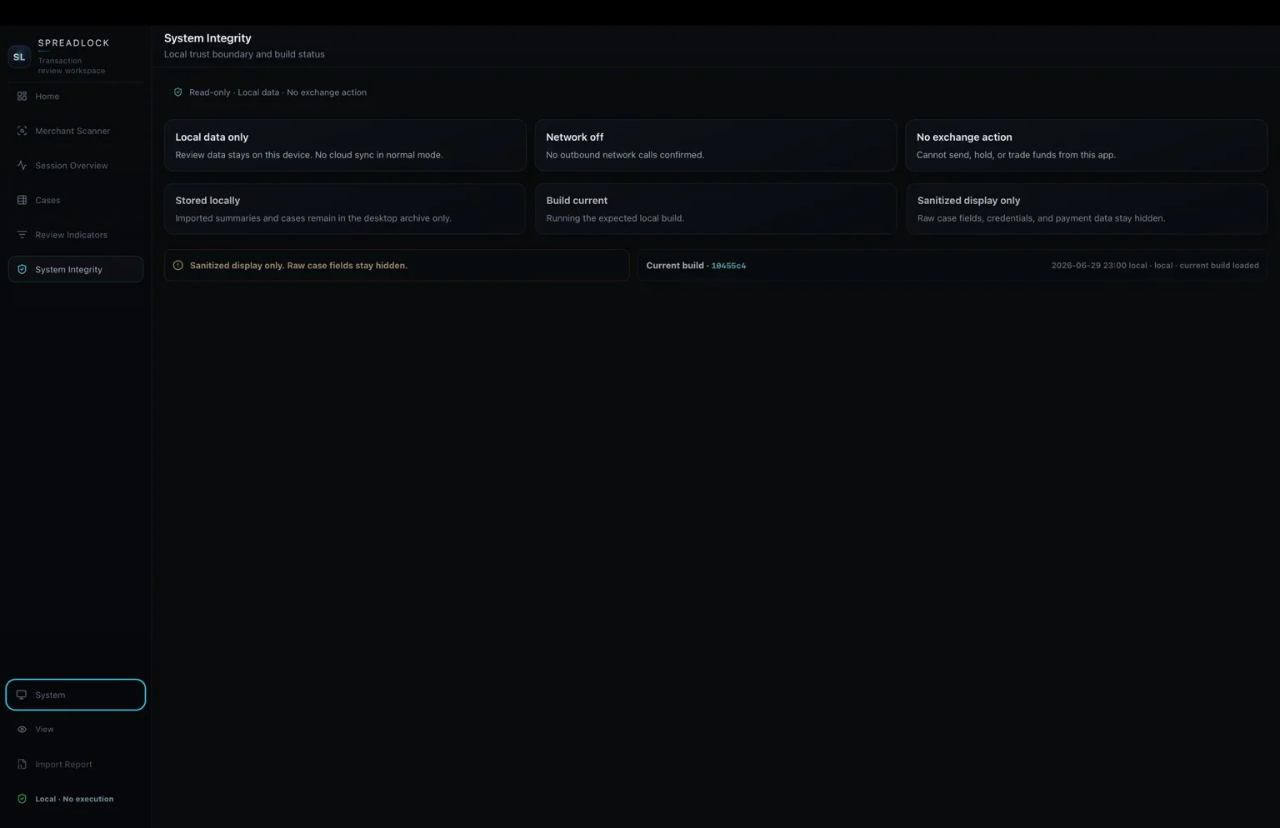Click the Merchant Scanner scan icon
The image size is (1280, 828).
point(22,131)
